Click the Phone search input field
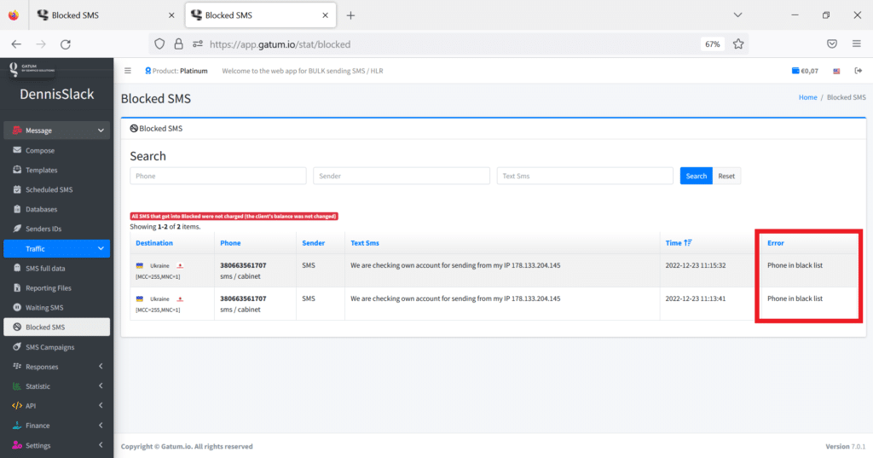This screenshot has width=873, height=458. (217, 176)
